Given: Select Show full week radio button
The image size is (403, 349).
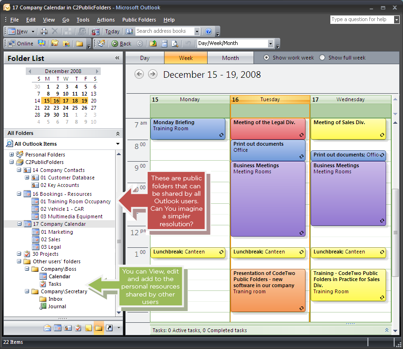Looking at the screenshot, I should click(322, 58).
